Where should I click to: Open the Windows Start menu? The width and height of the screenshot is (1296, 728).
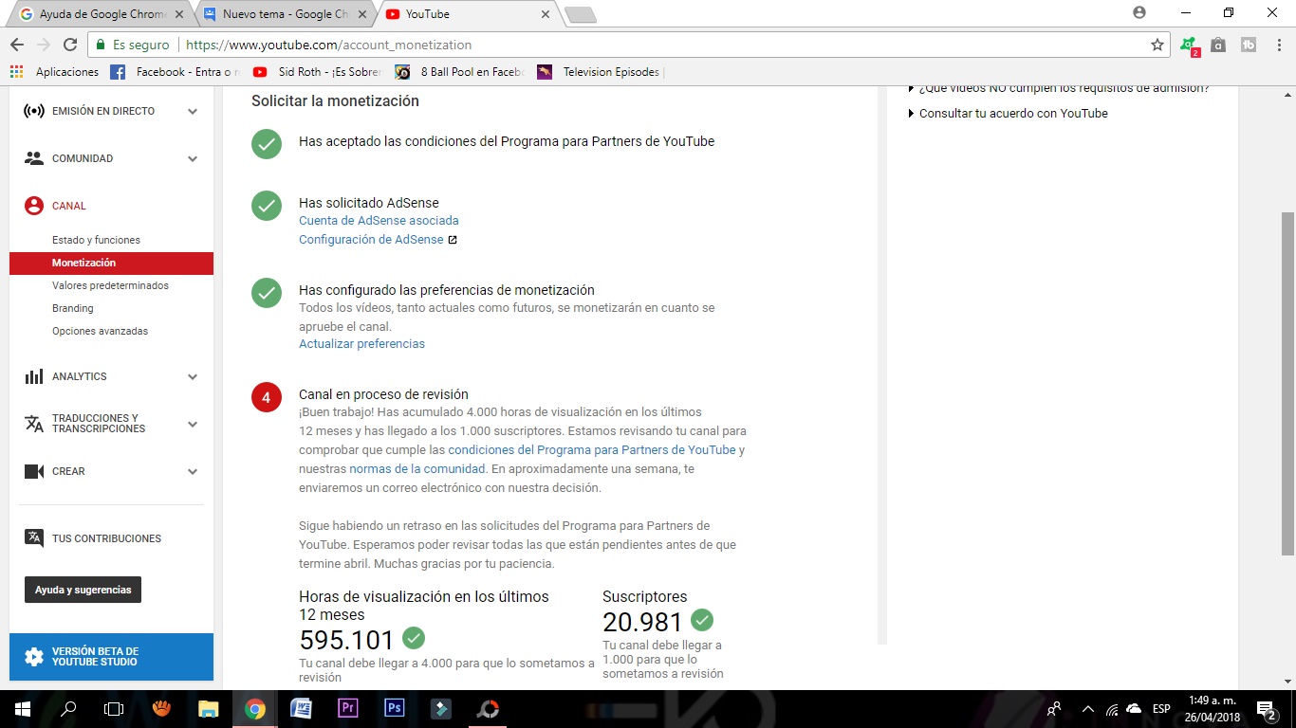pyautogui.click(x=22, y=709)
